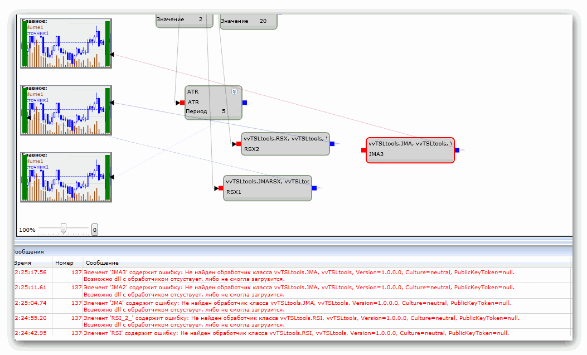Click the blue output port of JMA3 block
The image size is (587, 355).
[x=457, y=150]
